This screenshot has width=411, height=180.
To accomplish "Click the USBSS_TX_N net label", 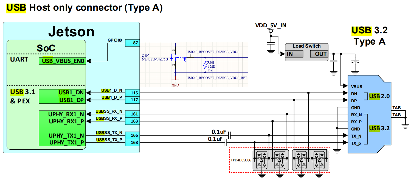I will 109,133.
